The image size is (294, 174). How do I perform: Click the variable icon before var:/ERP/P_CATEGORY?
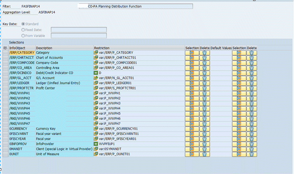click(x=96, y=53)
